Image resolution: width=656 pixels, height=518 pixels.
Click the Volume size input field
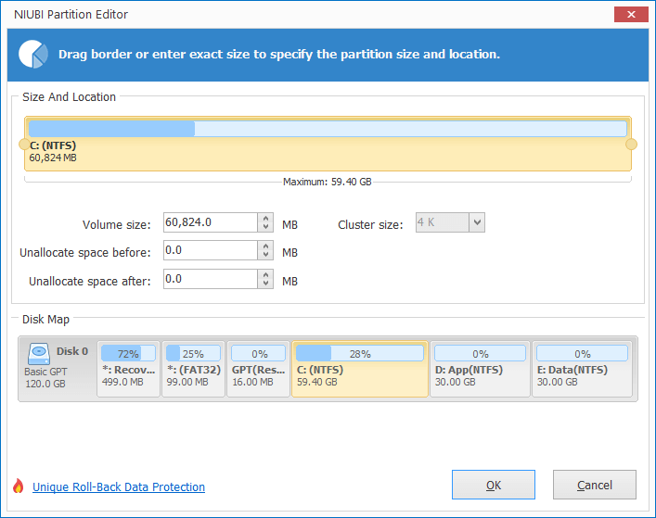(x=211, y=222)
